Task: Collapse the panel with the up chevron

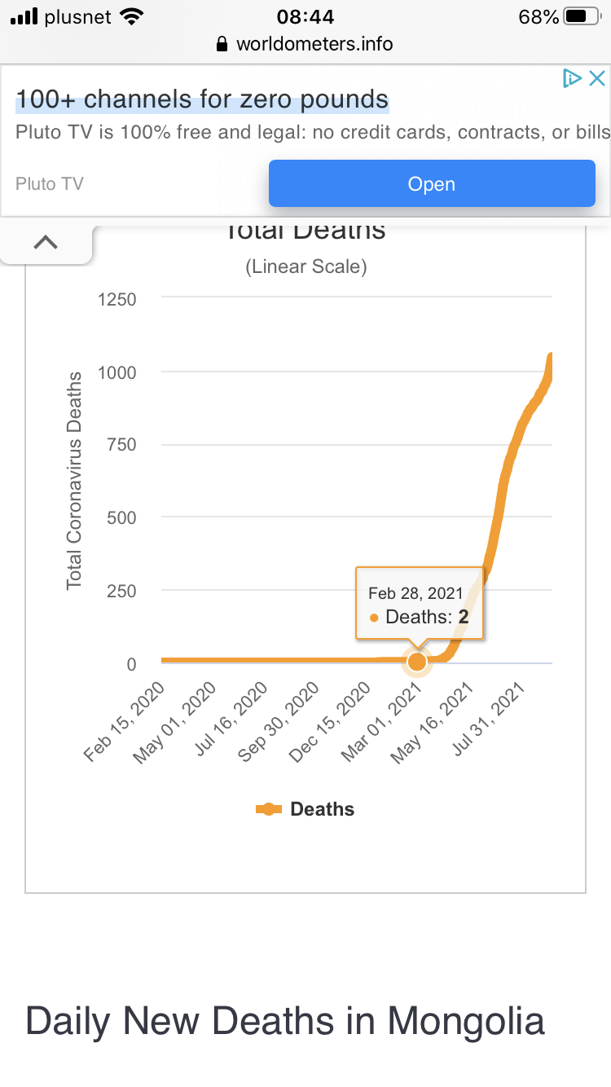Action: (x=46, y=242)
